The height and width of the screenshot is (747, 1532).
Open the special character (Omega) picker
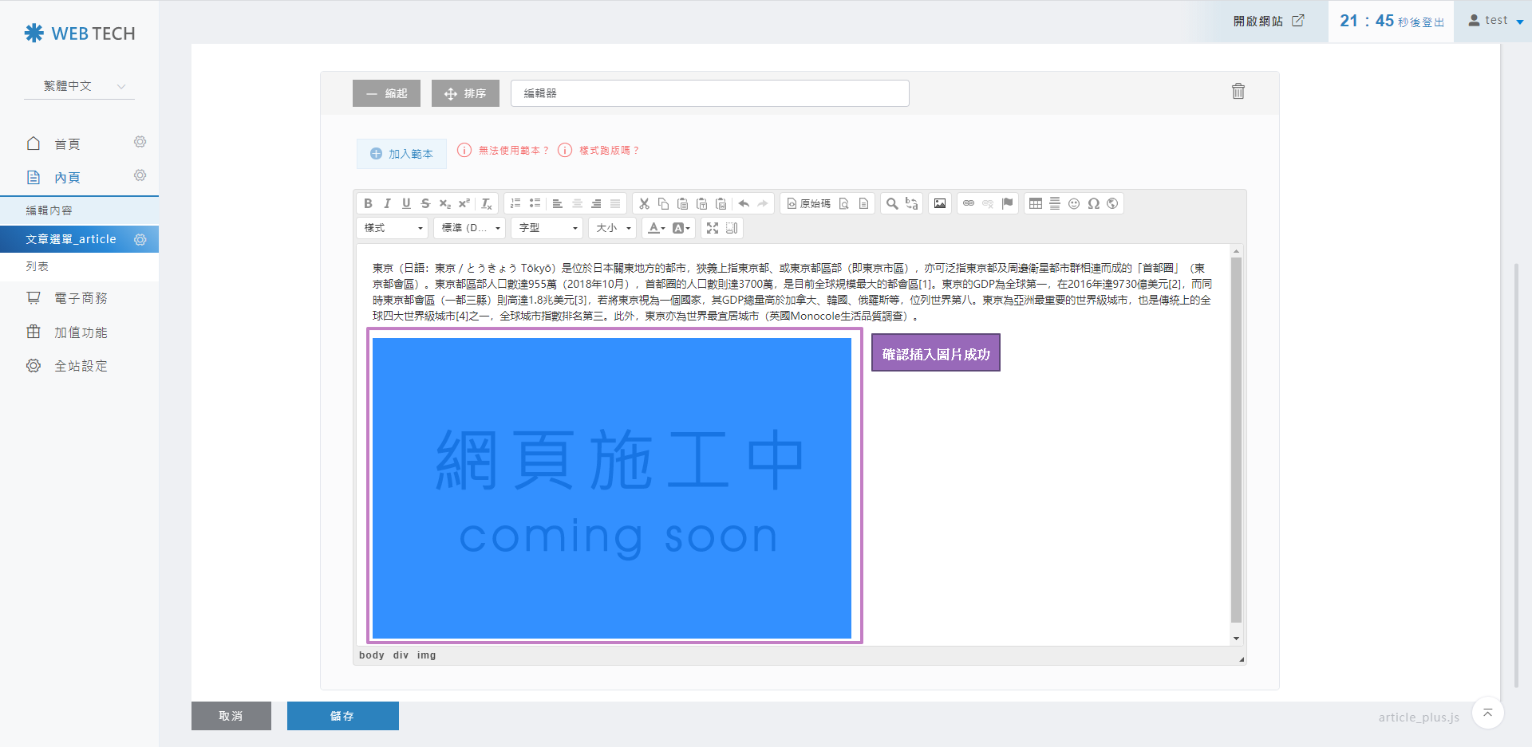pyautogui.click(x=1093, y=203)
